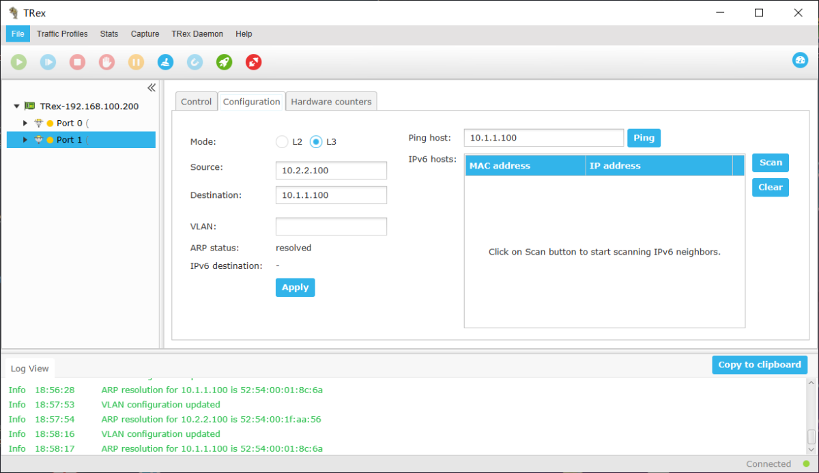Click the connector icon of Port 1
This screenshot has width=819, height=473.
(39, 139)
